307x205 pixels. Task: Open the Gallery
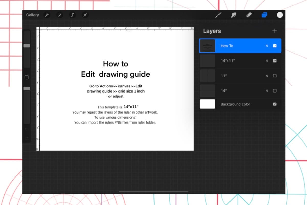pos(32,15)
